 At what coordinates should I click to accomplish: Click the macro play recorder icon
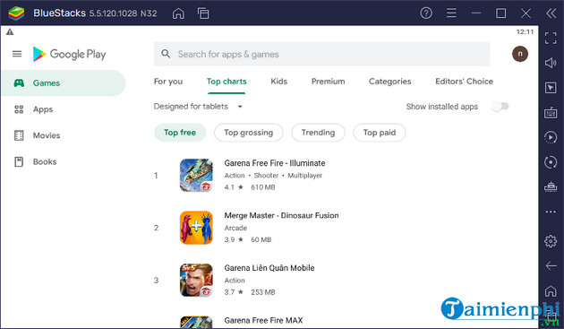tap(551, 137)
